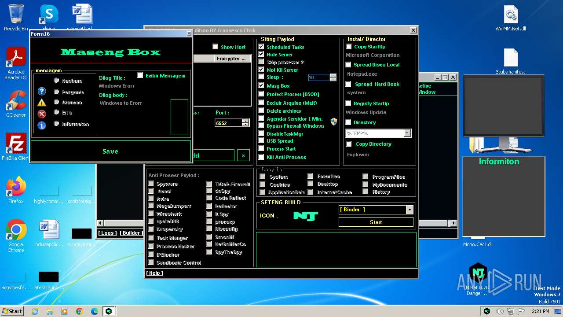The height and width of the screenshot is (317, 563).
Task: Click the NjRat taskbar button
Action: pos(109,311)
